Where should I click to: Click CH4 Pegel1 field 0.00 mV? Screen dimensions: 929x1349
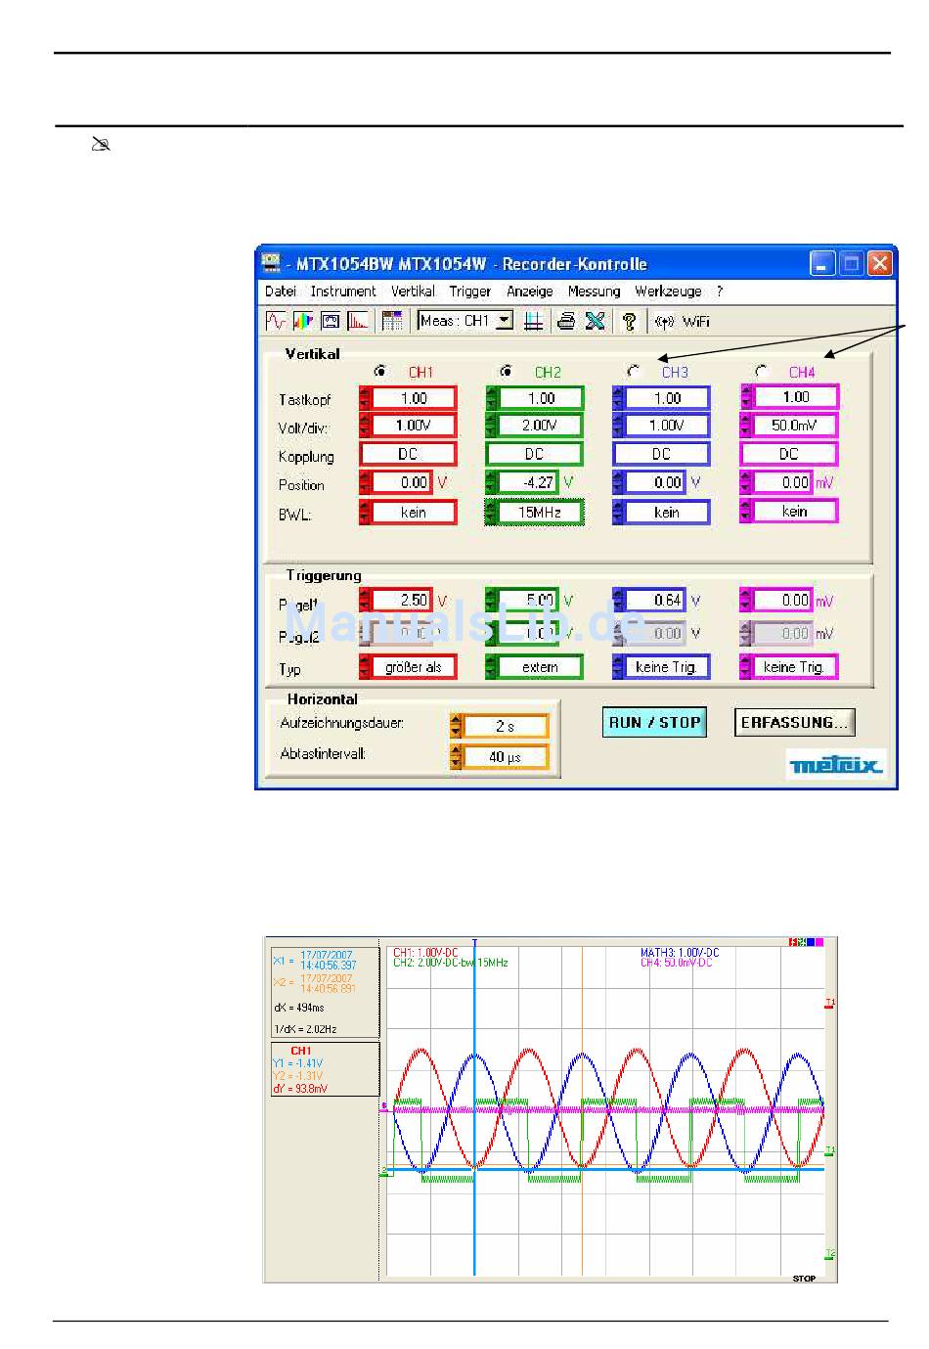point(783,601)
